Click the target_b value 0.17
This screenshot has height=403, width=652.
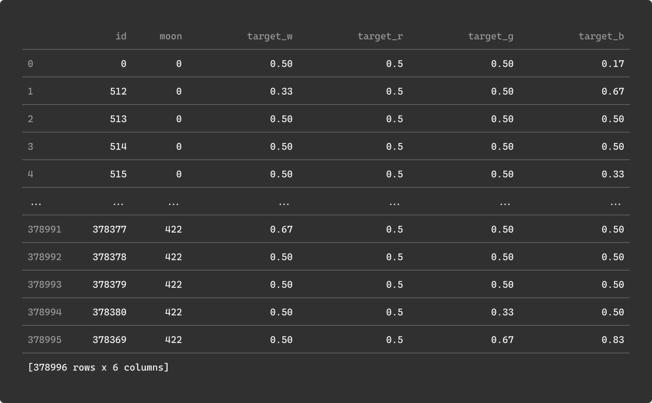613,64
